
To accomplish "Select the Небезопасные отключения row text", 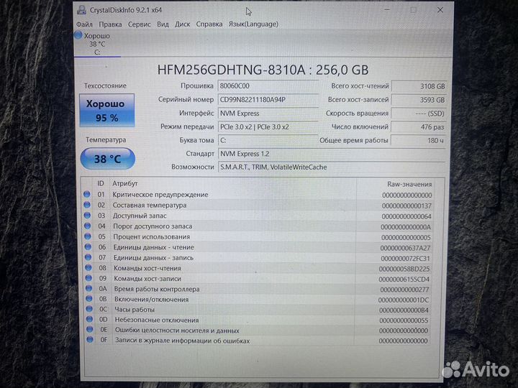I will pos(157,320).
